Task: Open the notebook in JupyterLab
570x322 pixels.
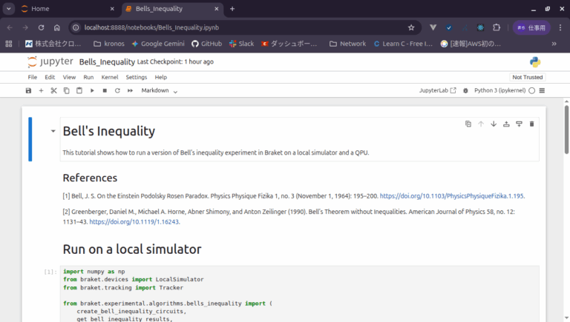Action: pyautogui.click(x=437, y=90)
